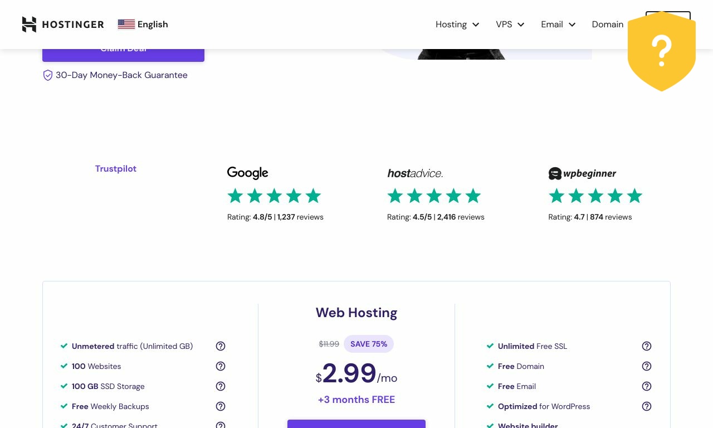Open help tooltip for 100 Websites
The width and height of the screenshot is (713, 428).
pyautogui.click(x=221, y=366)
